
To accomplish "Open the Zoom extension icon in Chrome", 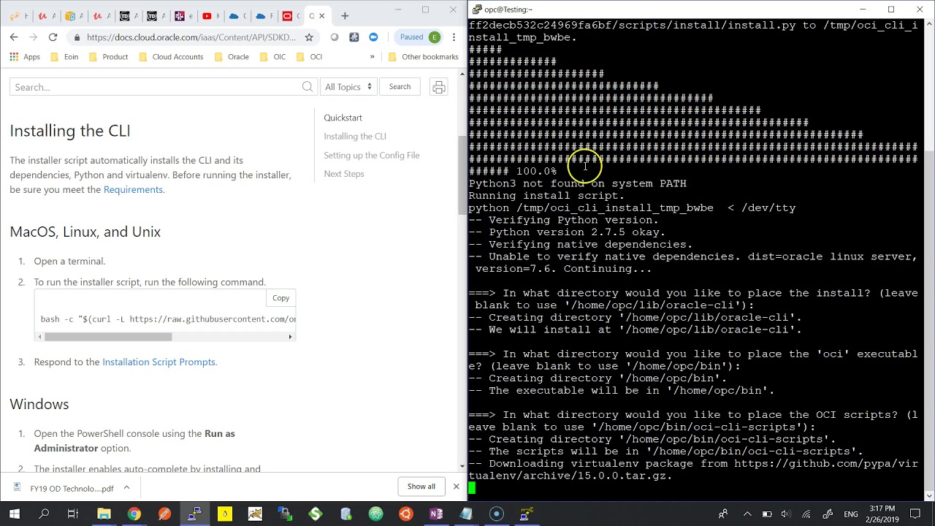I will tap(373, 37).
